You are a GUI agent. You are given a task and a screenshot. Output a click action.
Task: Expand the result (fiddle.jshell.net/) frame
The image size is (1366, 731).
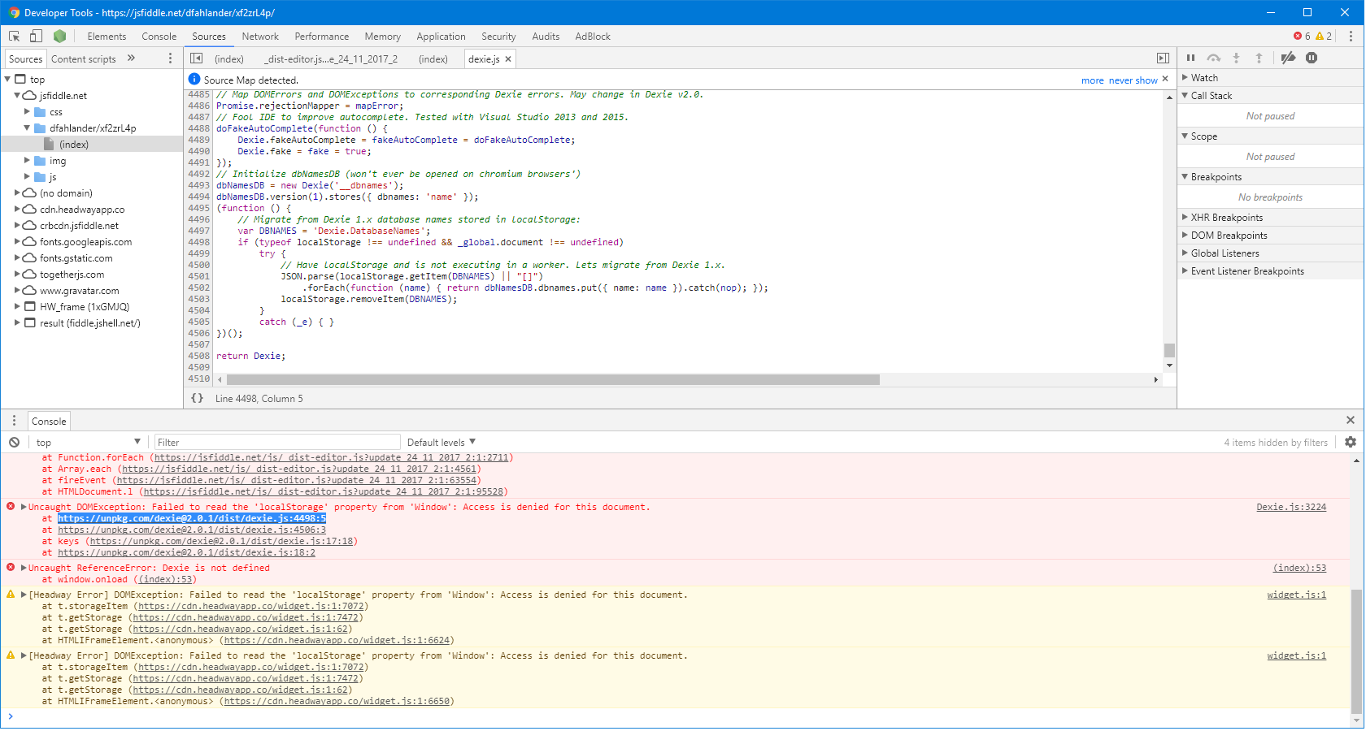(x=17, y=322)
